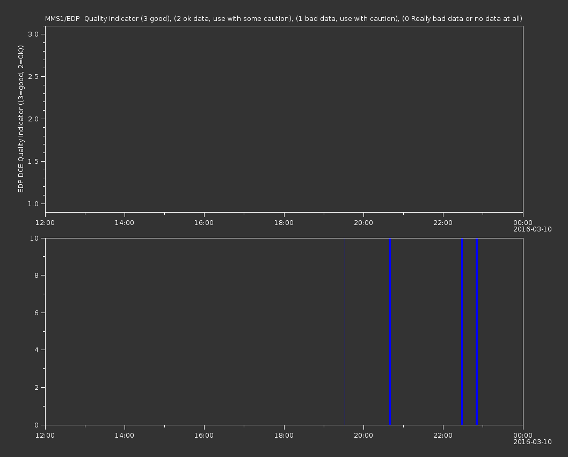The image size is (568, 457).
Task: Click the thick blue line after 20:30
Action: coord(390,331)
